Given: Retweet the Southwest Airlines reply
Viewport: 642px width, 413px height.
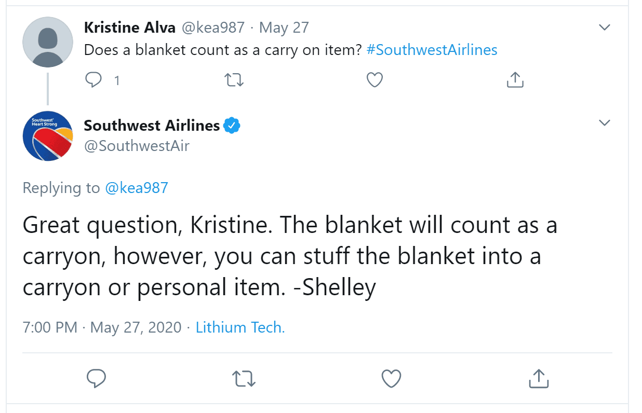Looking at the screenshot, I should pyautogui.click(x=244, y=379).
